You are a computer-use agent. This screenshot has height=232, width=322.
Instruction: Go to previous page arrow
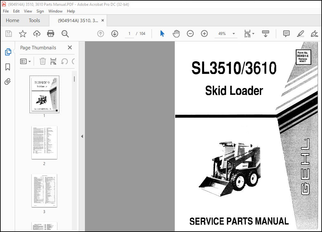coord(100,34)
